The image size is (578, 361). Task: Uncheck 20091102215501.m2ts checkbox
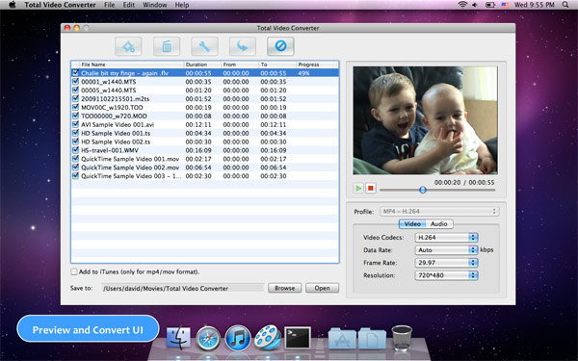pyautogui.click(x=75, y=99)
